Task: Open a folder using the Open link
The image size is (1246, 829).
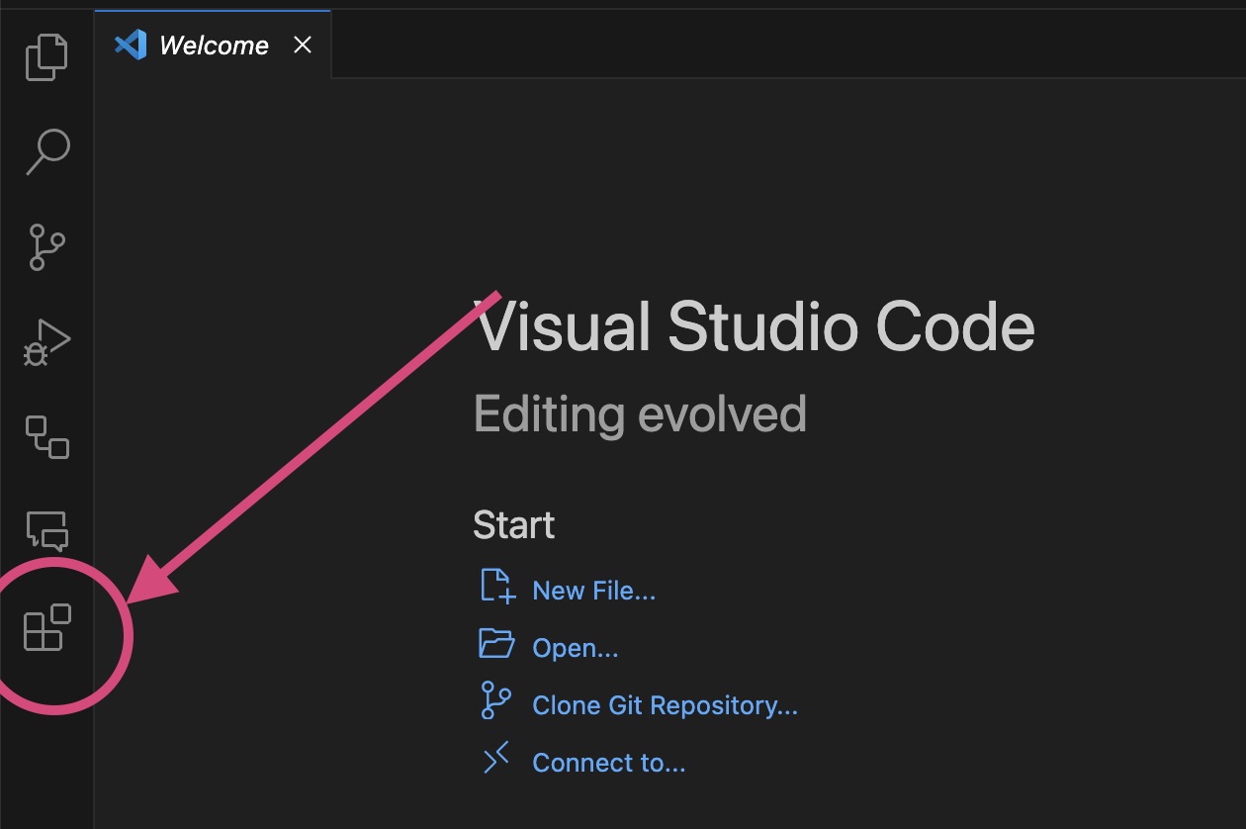Action: [x=574, y=648]
